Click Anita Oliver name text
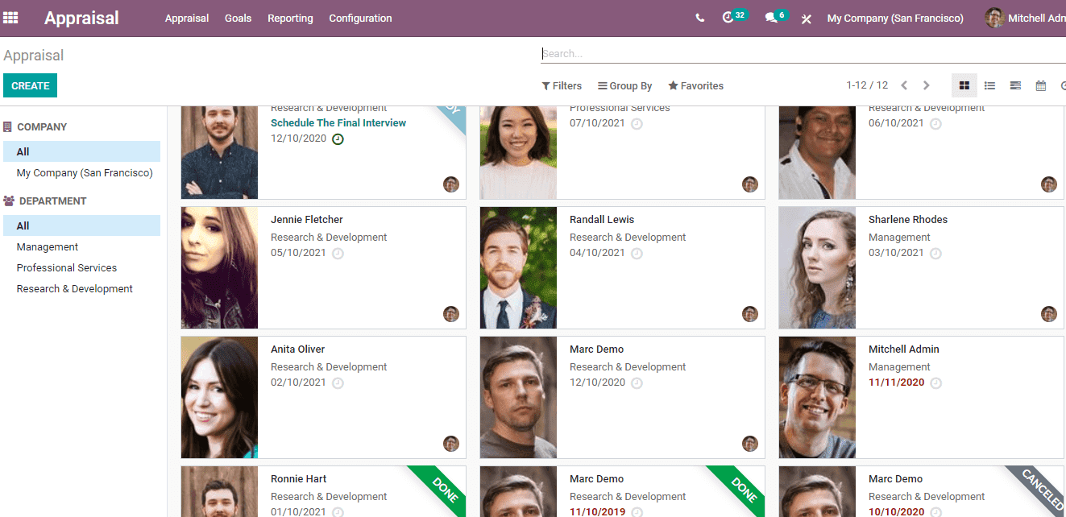1066x517 pixels. [298, 349]
